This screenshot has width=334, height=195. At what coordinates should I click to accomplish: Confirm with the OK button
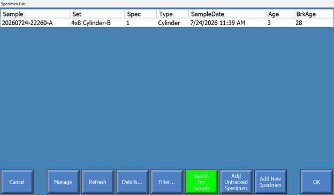[x=316, y=182]
